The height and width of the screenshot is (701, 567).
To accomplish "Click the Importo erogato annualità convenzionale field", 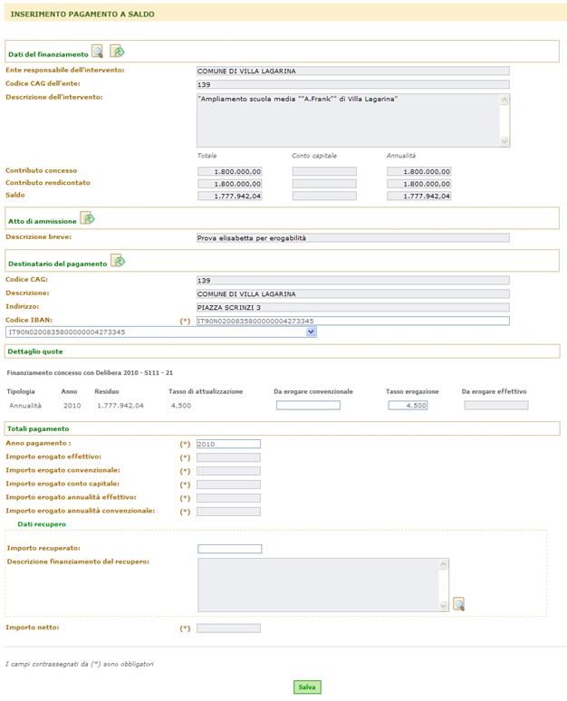I will (x=228, y=512).
